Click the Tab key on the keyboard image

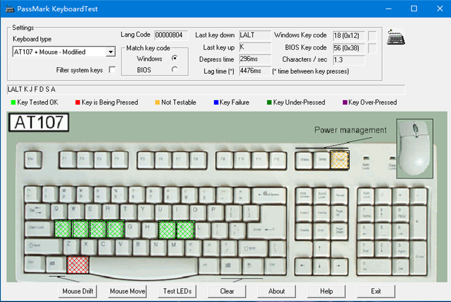point(37,212)
